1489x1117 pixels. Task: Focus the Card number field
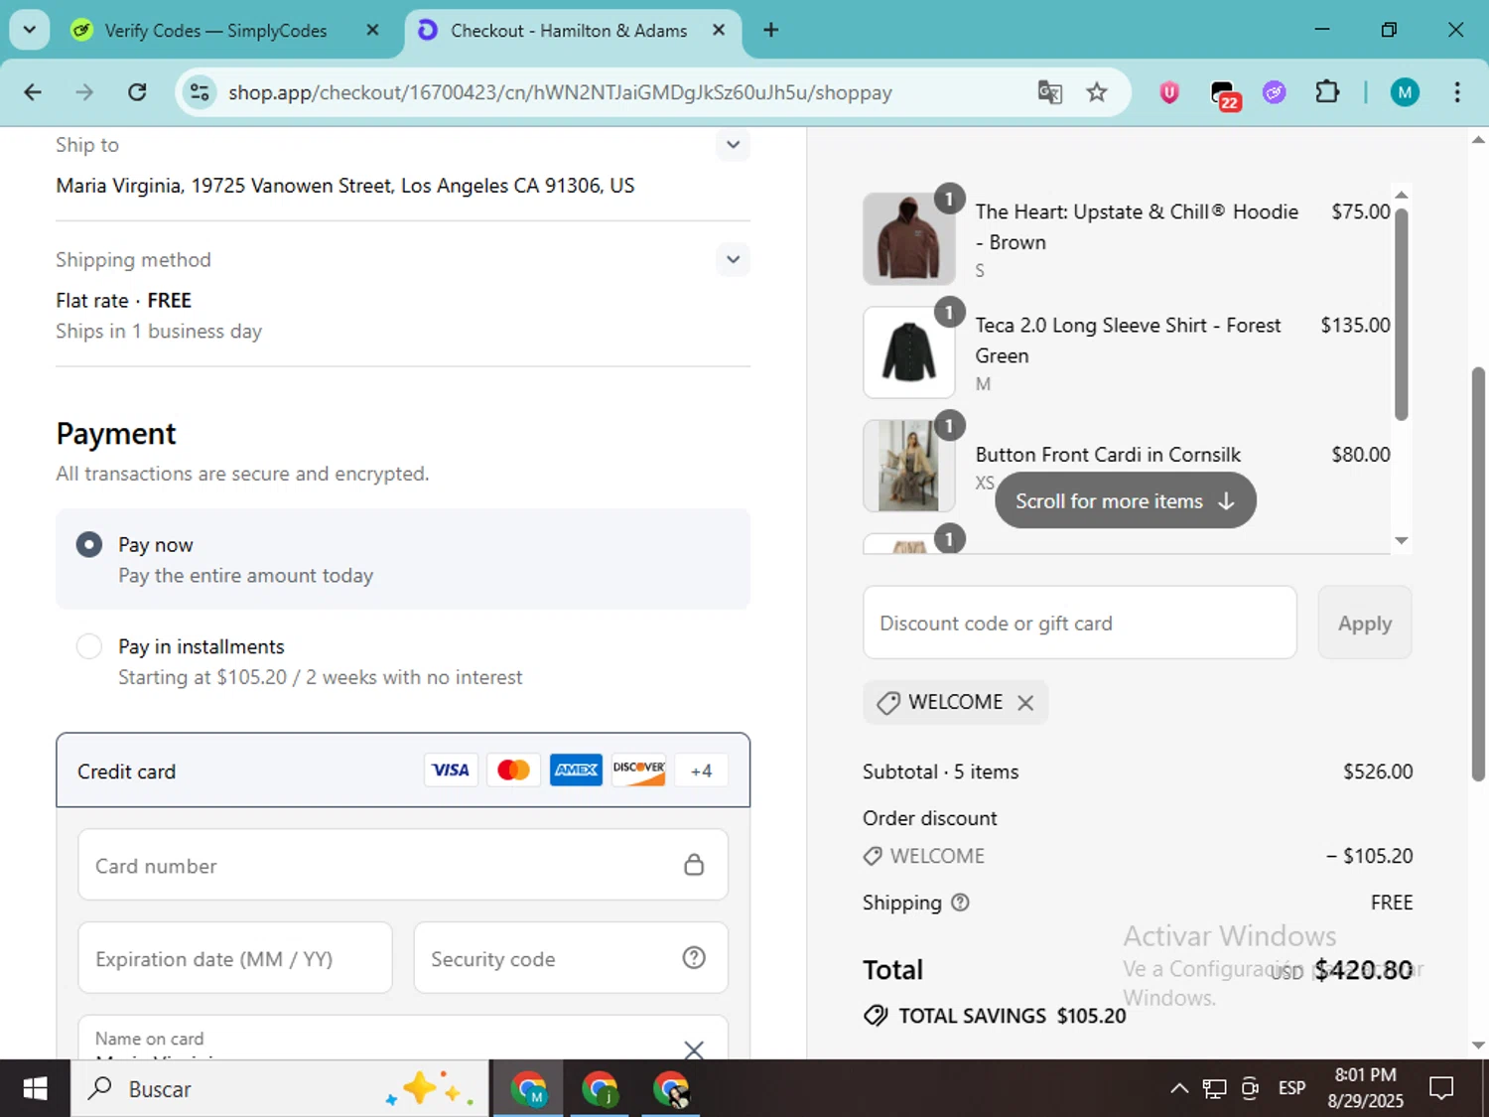coord(403,865)
